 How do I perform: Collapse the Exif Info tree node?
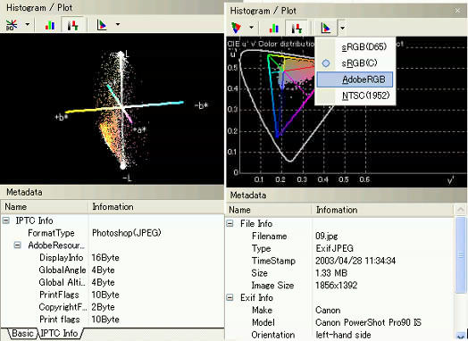click(x=230, y=297)
